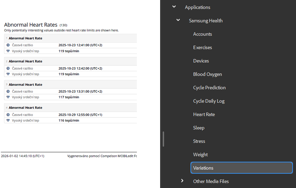The width and height of the screenshot is (296, 188).
Task: Click the clock icon in record 4
Action: [x=8, y=115]
